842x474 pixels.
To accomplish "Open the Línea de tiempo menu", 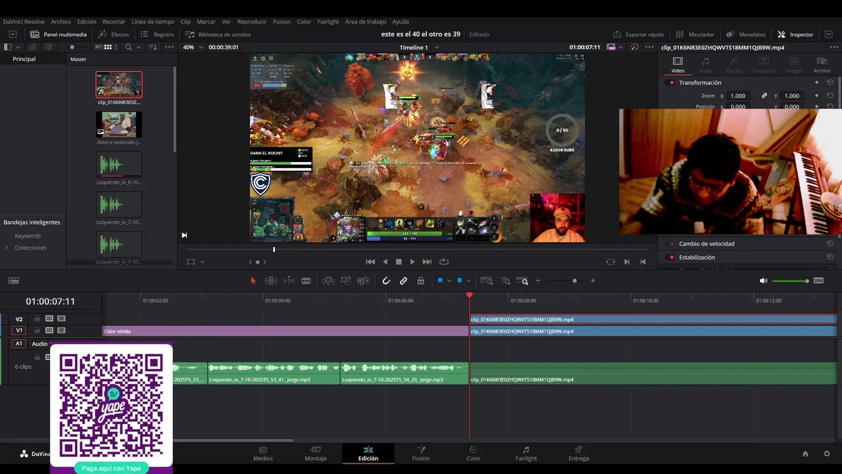I will coord(153,22).
